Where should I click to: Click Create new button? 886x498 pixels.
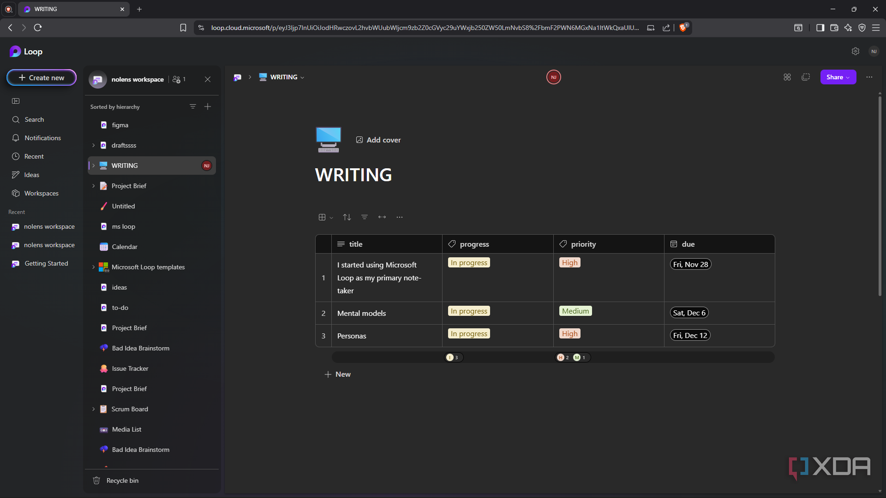(42, 77)
